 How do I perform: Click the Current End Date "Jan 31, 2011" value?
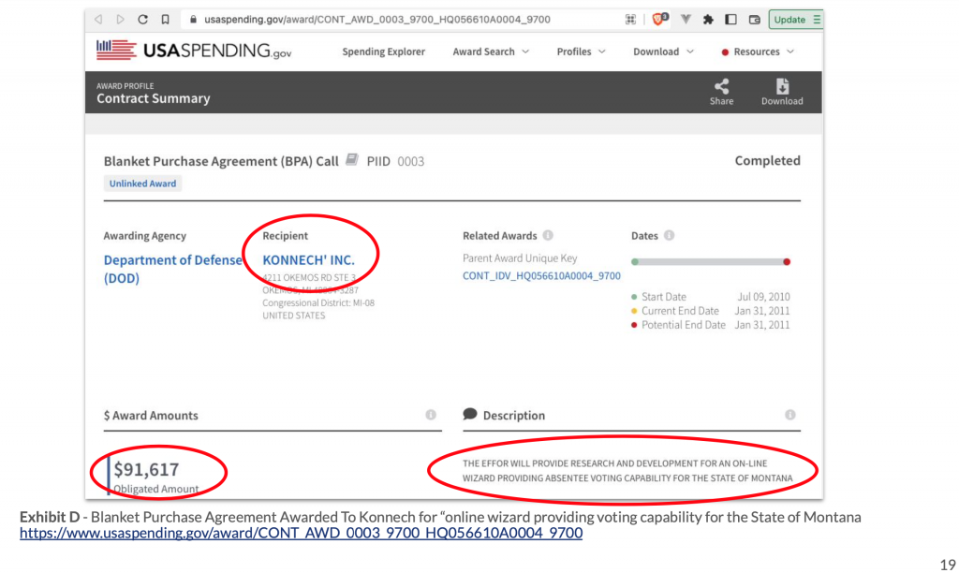coord(762,311)
